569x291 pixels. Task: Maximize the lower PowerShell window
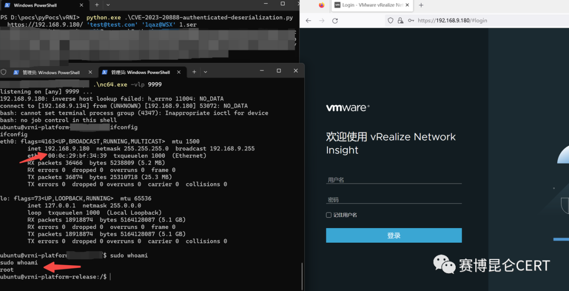(279, 71)
